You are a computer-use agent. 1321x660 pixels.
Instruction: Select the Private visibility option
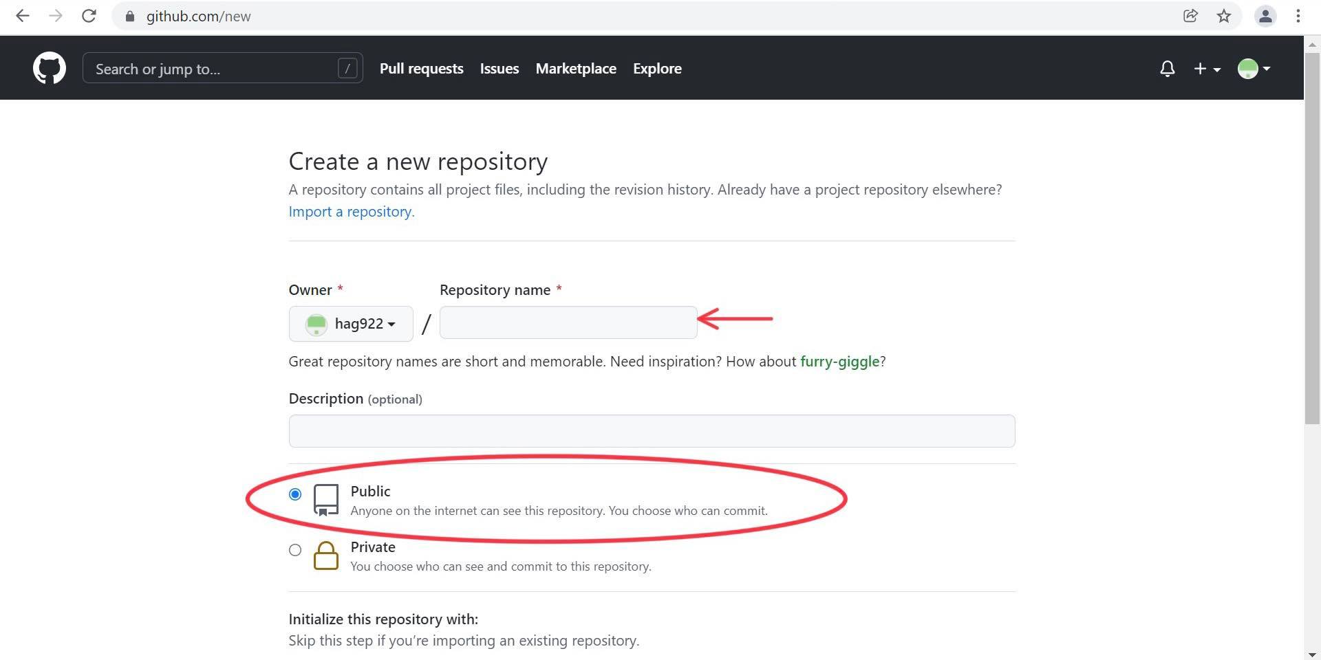(295, 550)
